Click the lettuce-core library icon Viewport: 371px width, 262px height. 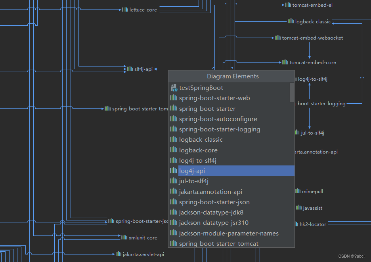[x=125, y=9]
